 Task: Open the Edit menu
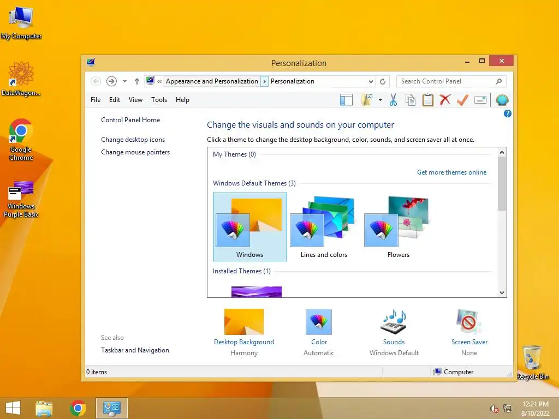coord(115,100)
